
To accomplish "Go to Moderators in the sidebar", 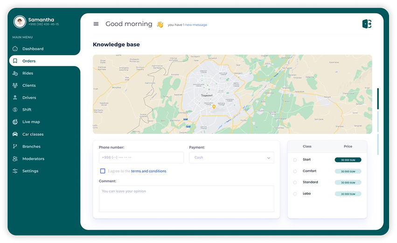I will 33,159.
